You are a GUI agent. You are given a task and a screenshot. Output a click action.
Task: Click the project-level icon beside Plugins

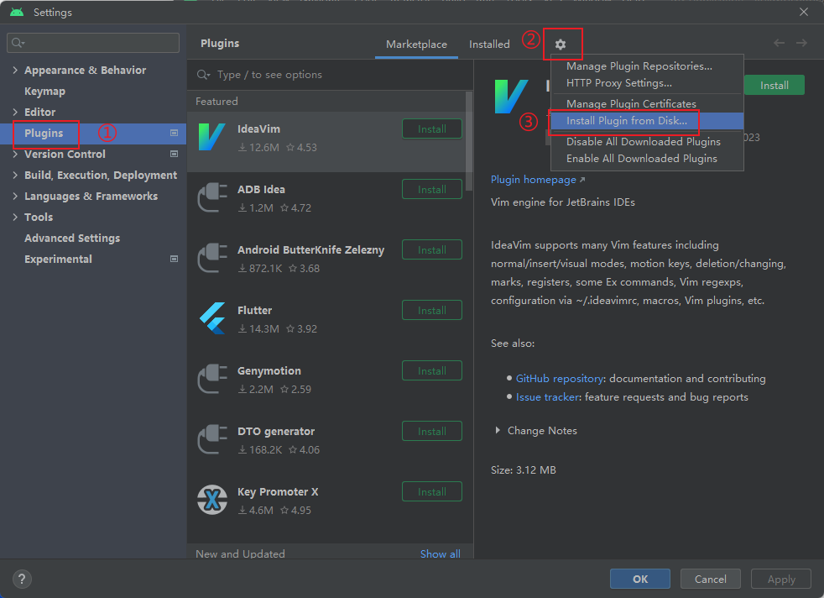coord(174,133)
